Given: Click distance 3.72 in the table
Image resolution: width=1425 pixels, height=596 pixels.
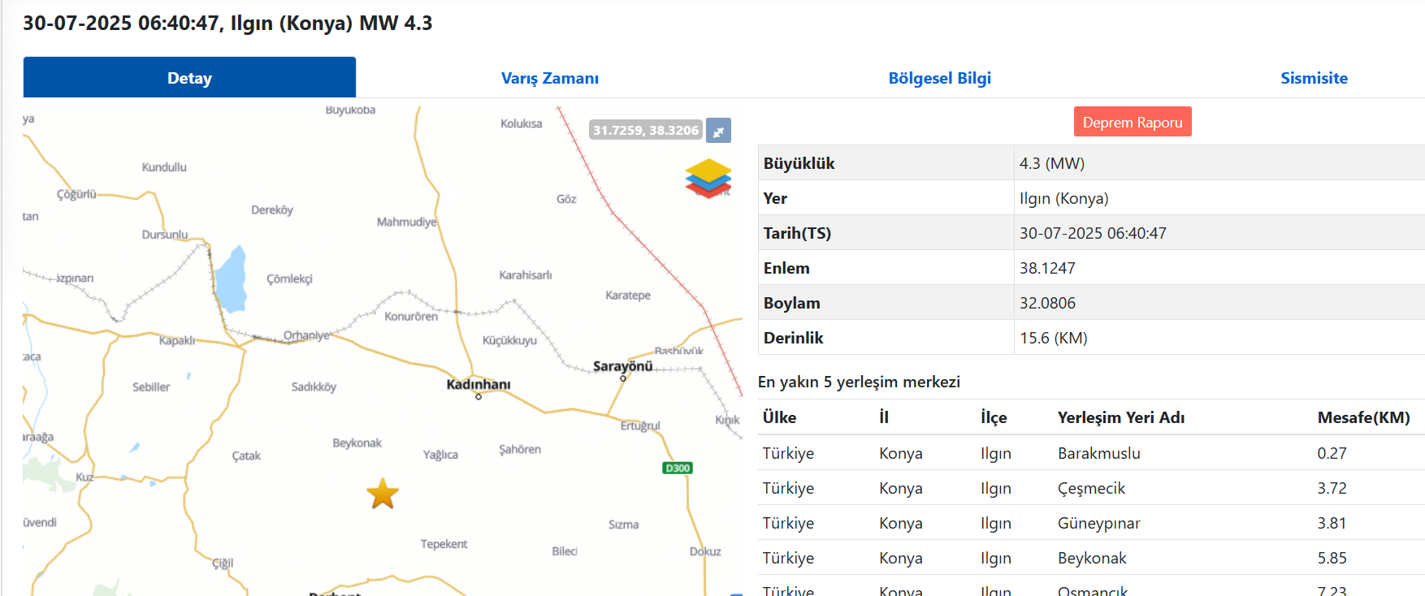Looking at the screenshot, I should [x=1332, y=488].
